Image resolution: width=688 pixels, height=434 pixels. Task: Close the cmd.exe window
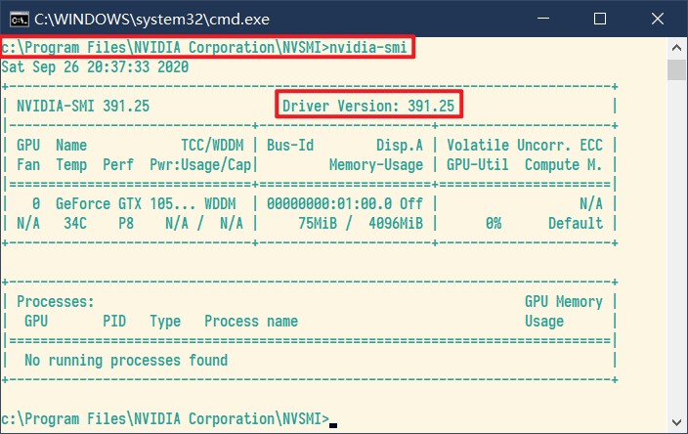[658, 19]
